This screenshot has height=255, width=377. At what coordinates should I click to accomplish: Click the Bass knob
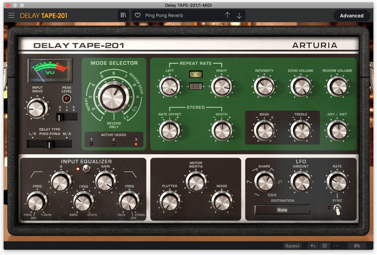(264, 130)
